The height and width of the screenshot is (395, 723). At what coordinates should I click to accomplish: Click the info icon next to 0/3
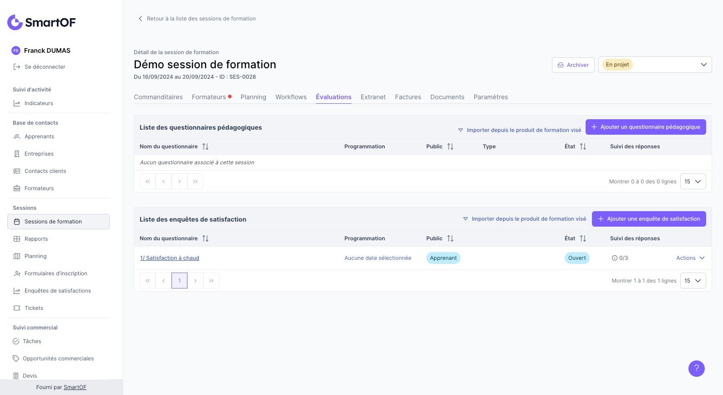point(615,258)
